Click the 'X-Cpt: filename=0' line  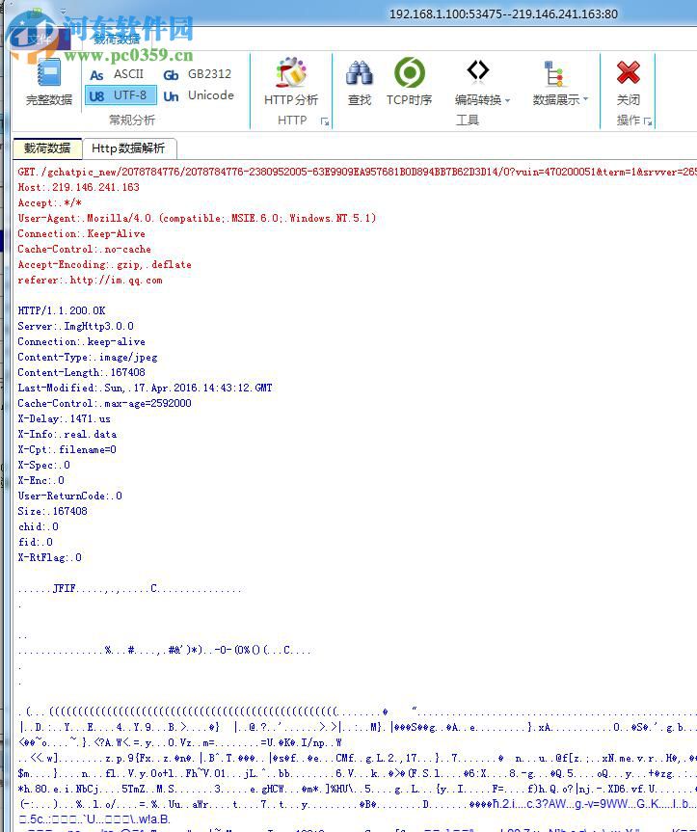point(67,449)
